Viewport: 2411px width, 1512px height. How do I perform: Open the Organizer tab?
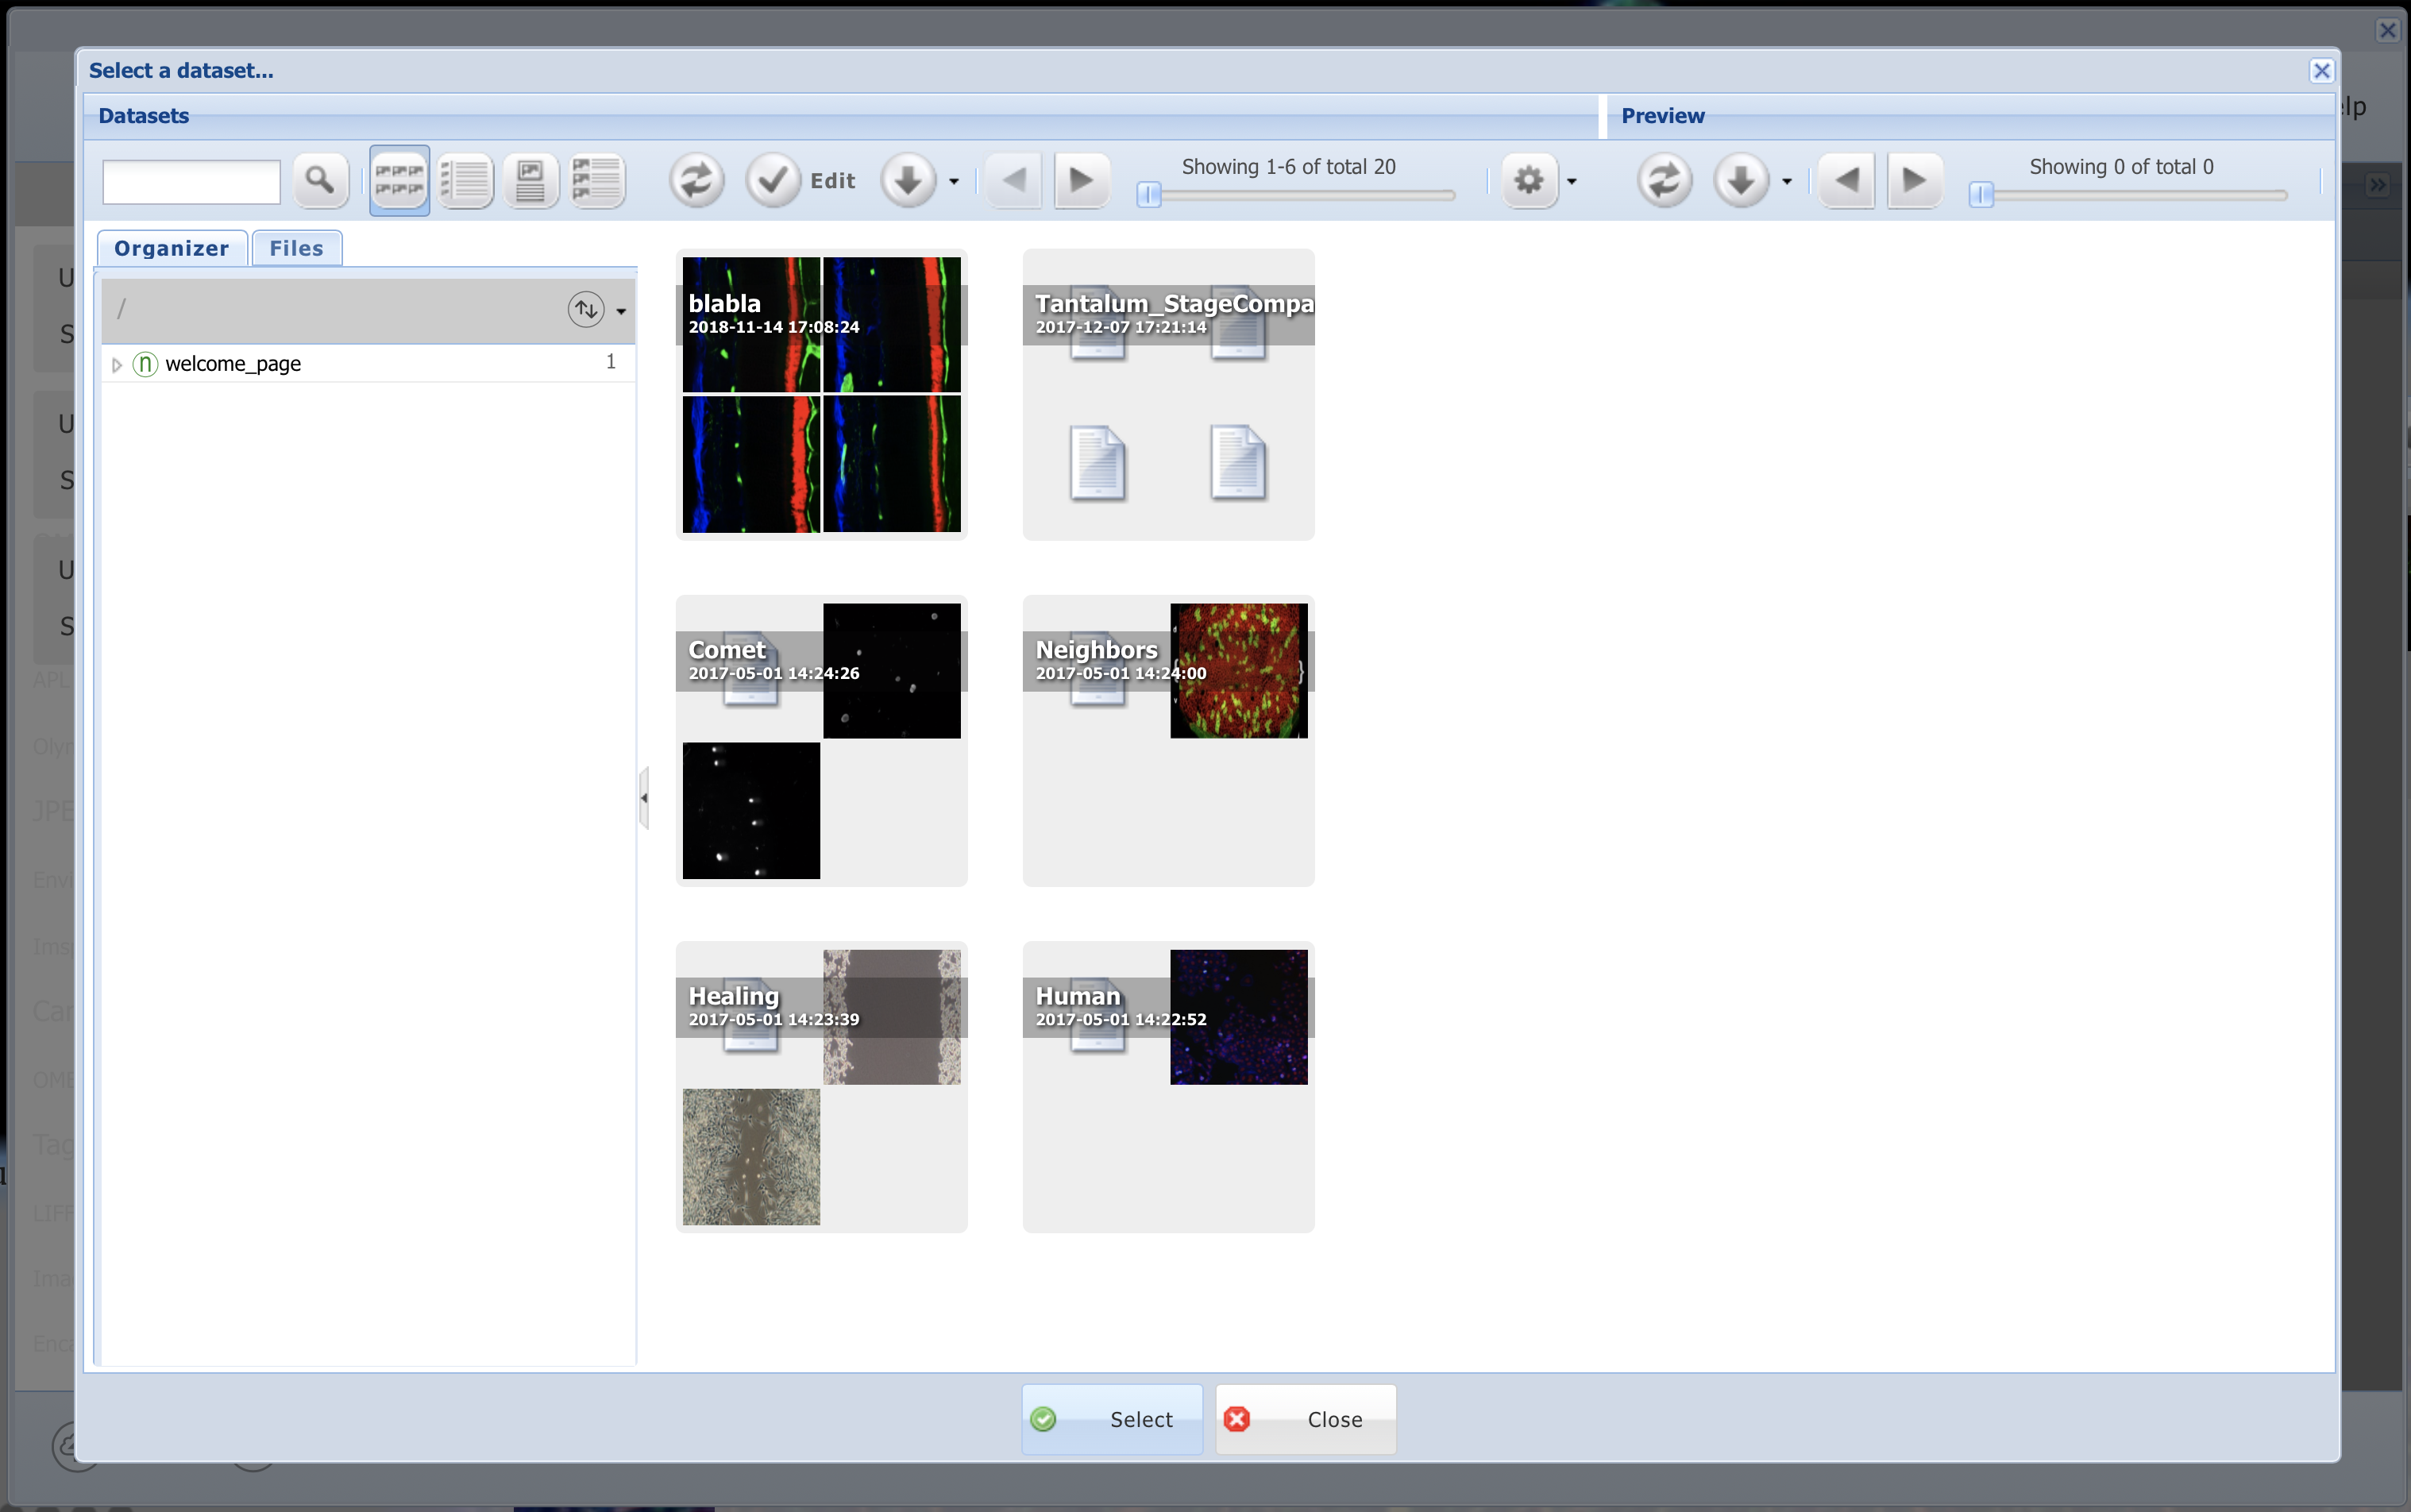pos(171,249)
